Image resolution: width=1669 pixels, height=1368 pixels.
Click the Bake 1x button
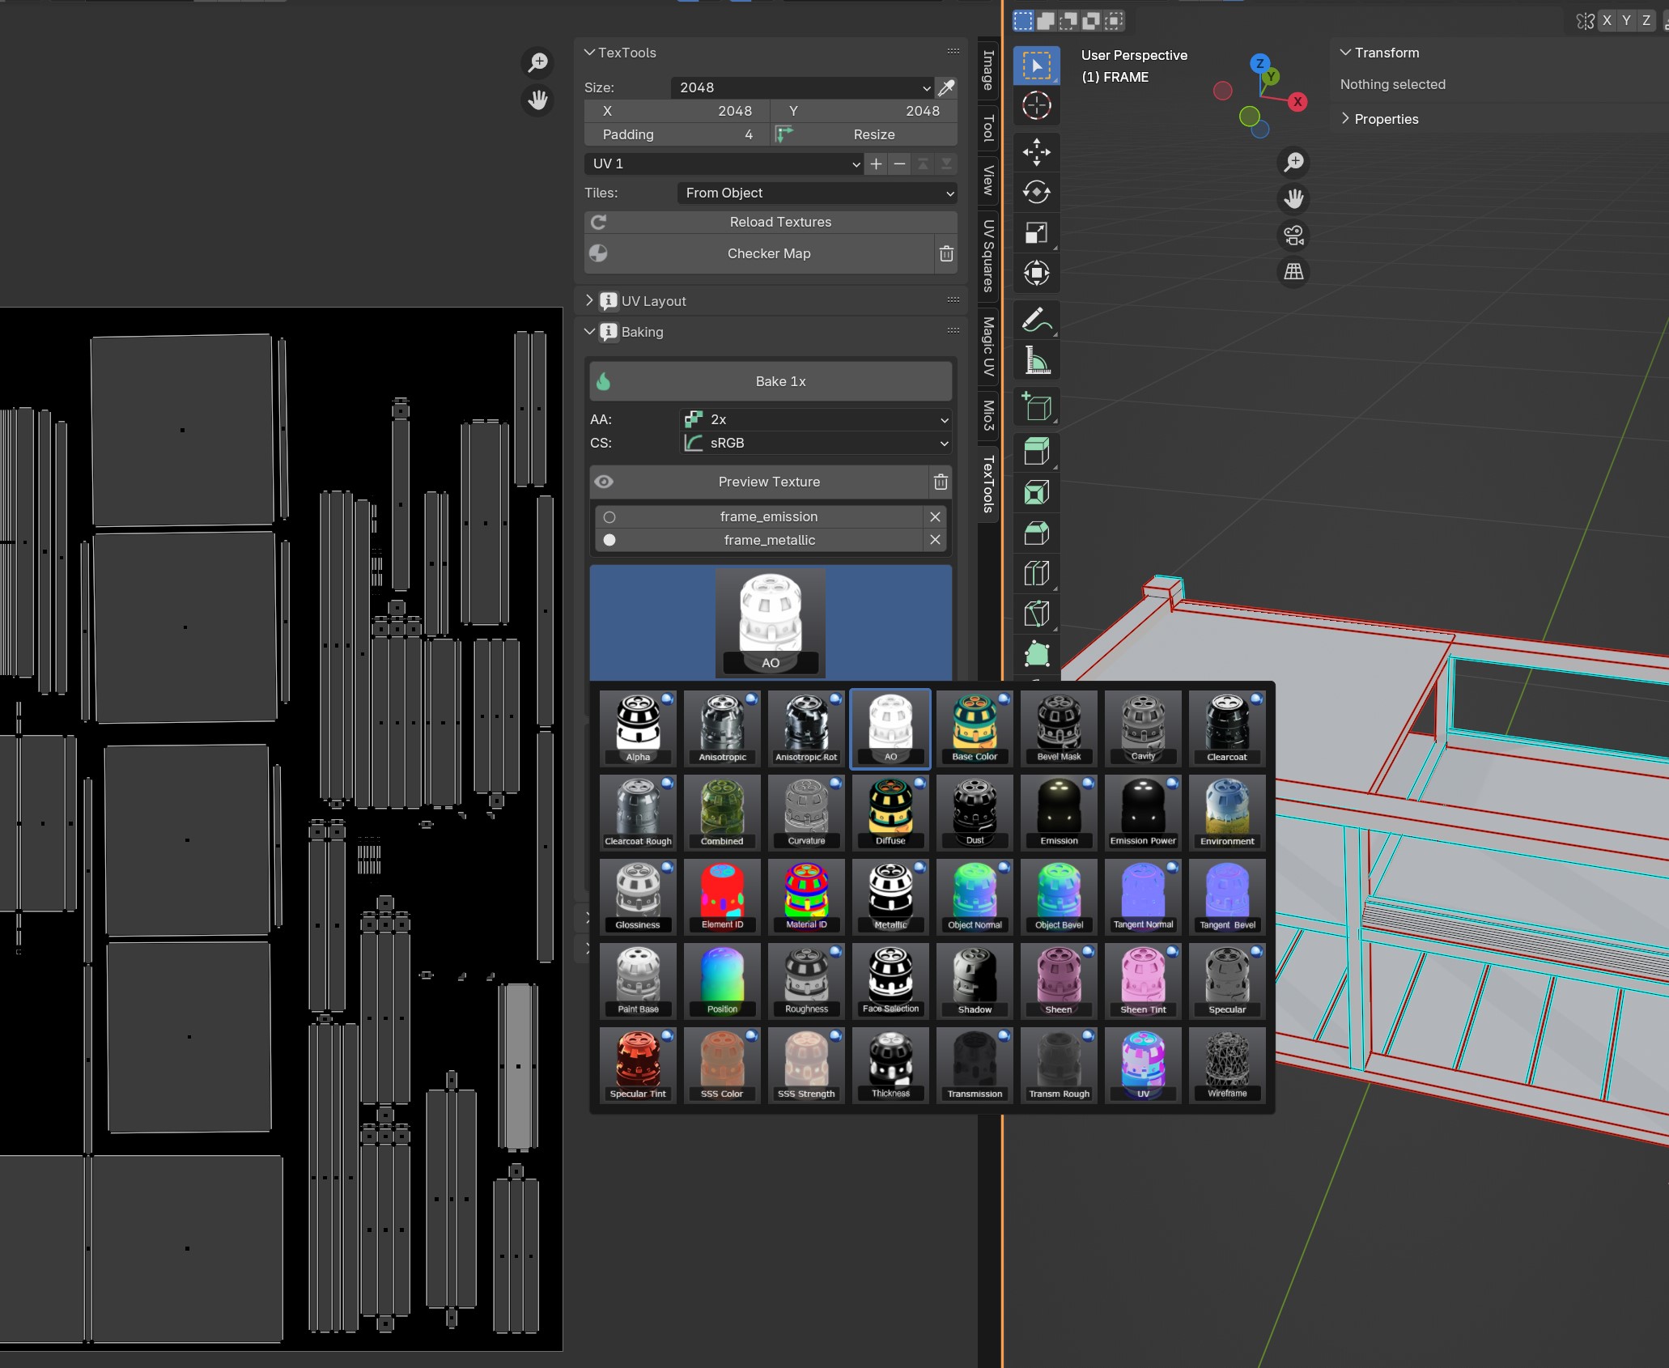tap(771, 381)
